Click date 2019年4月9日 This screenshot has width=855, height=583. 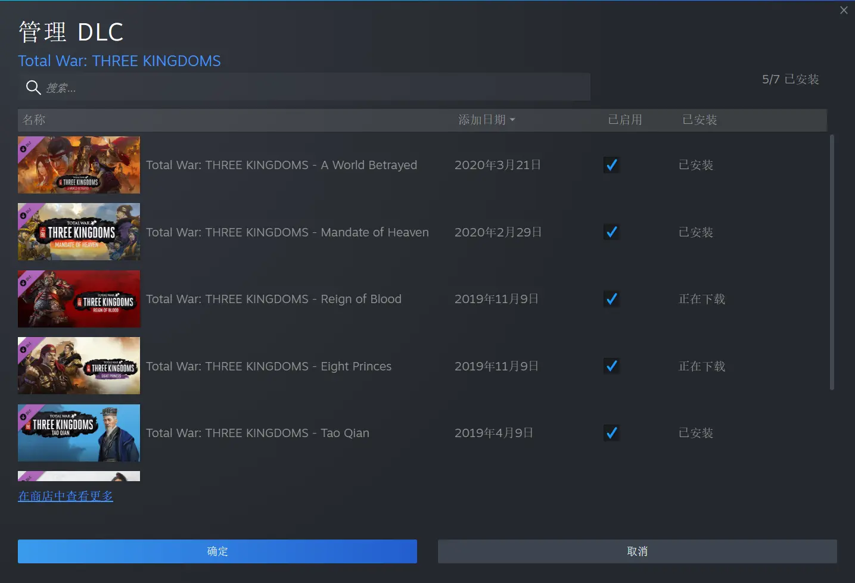coord(494,433)
